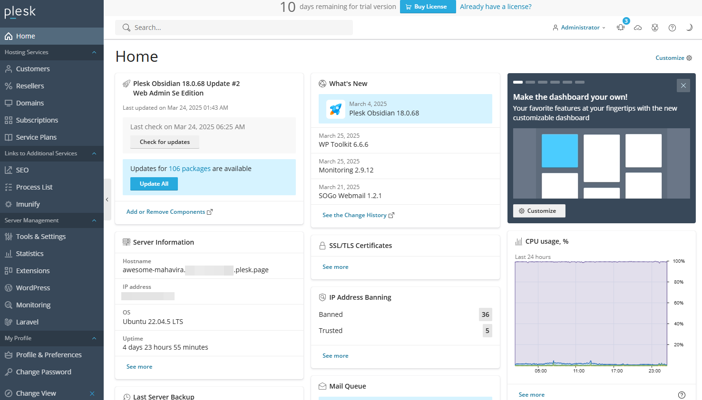Screen dimensions: 702x400
Task: Click the Plesk logo
Action: [20, 11]
